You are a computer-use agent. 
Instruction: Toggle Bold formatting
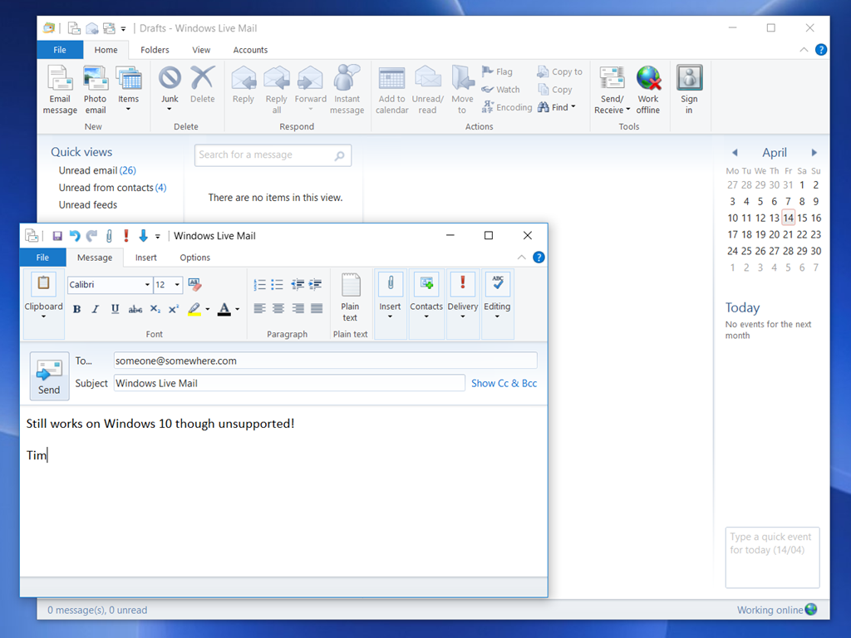point(77,309)
